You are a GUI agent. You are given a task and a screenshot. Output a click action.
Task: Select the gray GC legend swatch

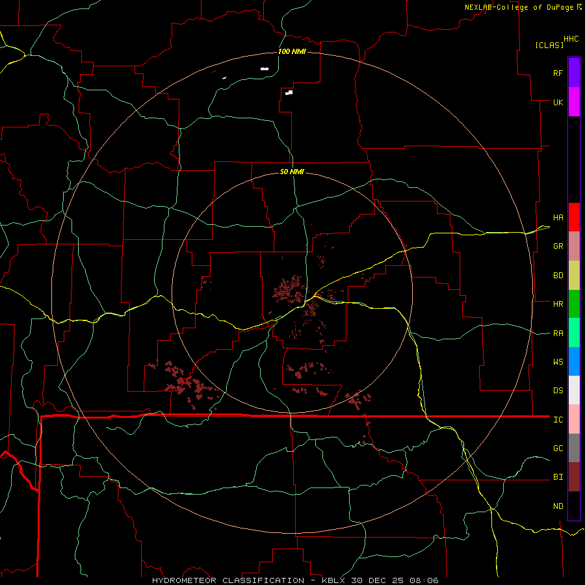574,448
